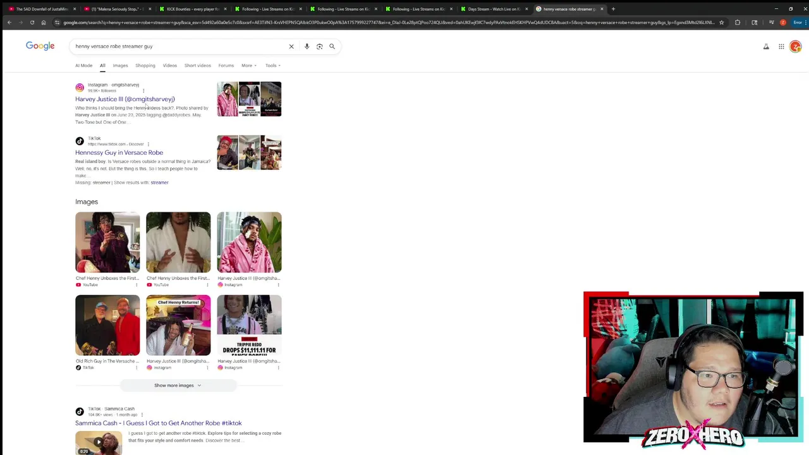Open browser home page
The image size is (809, 455).
(43, 22)
